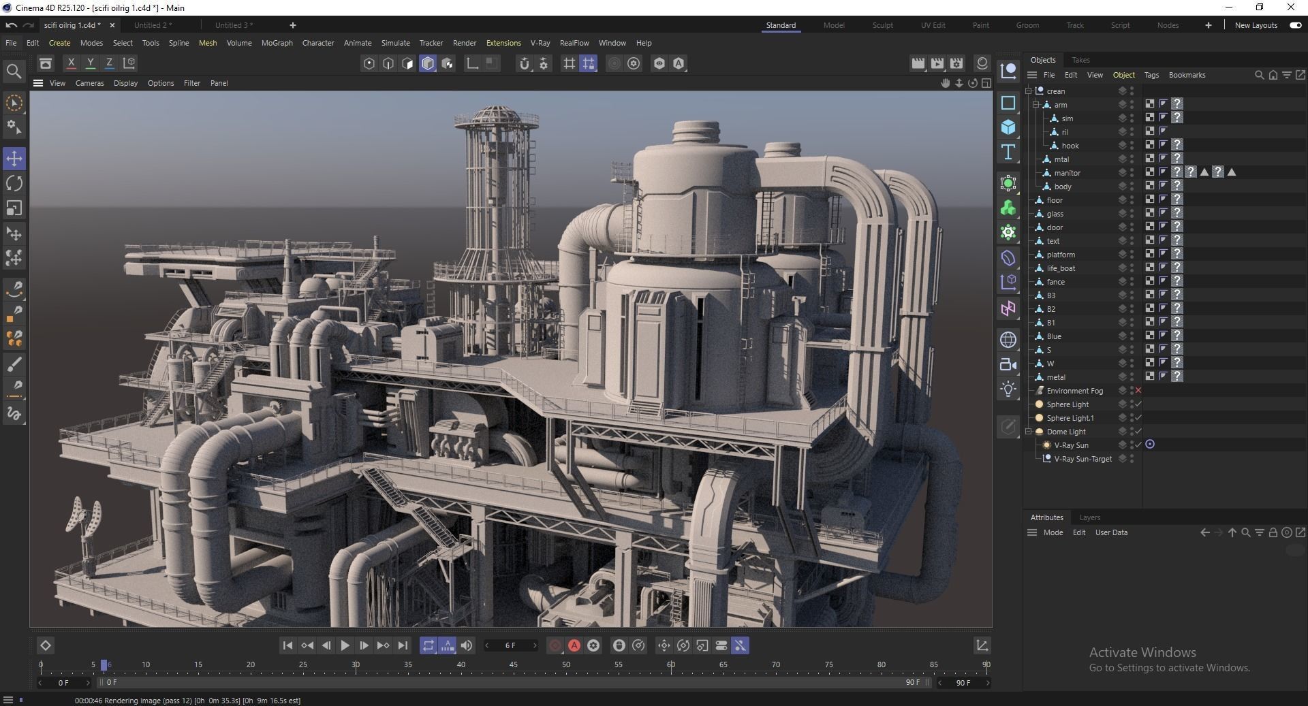Open Objects manager hamburger menu
This screenshot has height=706, width=1308.
[x=1032, y=75]
